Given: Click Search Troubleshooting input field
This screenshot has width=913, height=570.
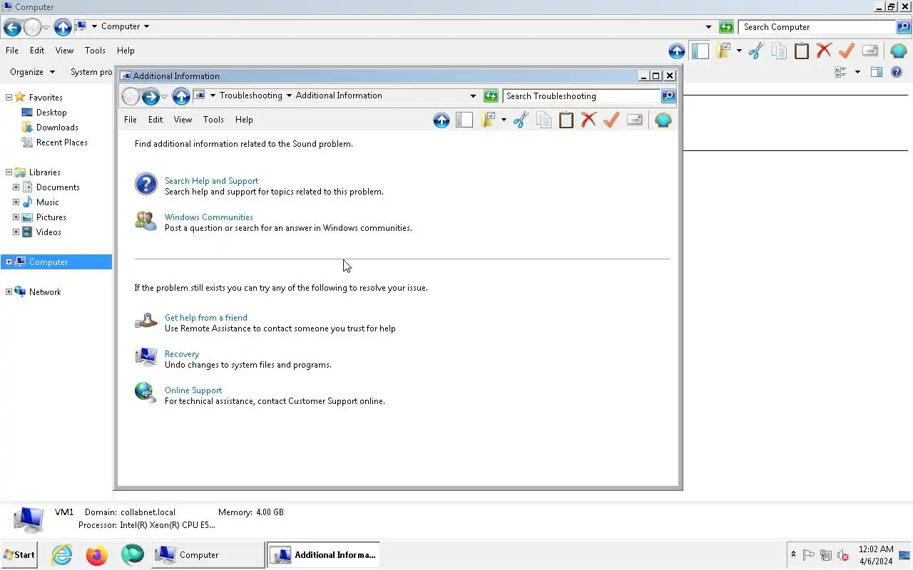Looking at the screenshot, I should click(581, 96).
